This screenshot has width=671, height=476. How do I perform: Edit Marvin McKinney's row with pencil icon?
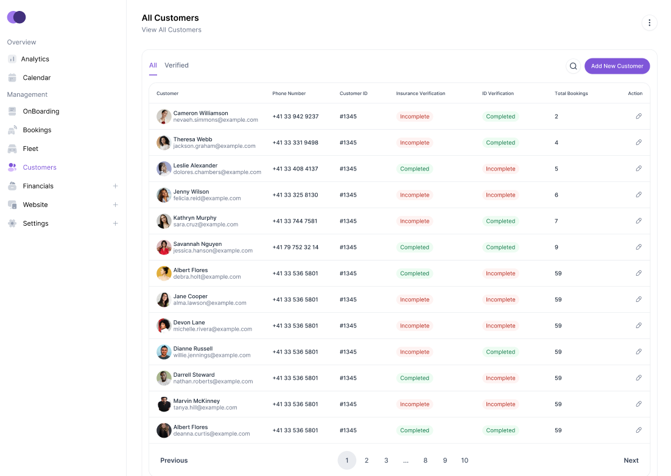(x=639, y=404)
